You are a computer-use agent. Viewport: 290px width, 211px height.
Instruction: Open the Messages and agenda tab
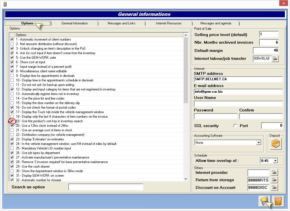point(216,23)
